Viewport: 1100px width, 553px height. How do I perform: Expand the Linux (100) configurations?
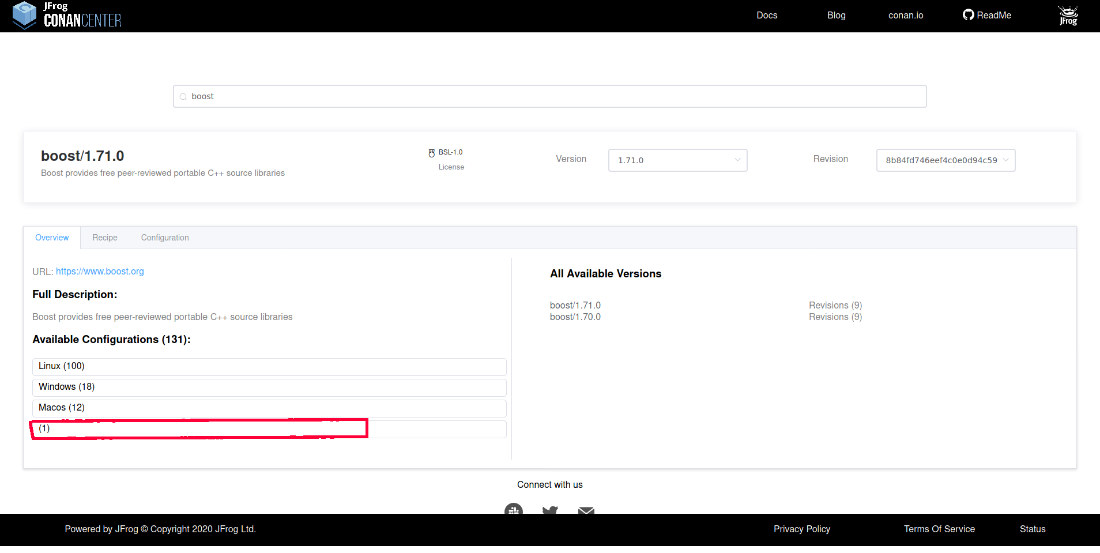pyautogui.click(x=269, y=367)
